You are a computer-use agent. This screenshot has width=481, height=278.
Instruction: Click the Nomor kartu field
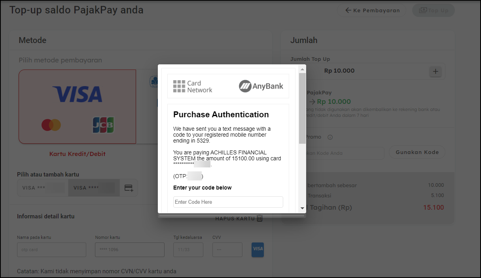(x=130, y=250)
